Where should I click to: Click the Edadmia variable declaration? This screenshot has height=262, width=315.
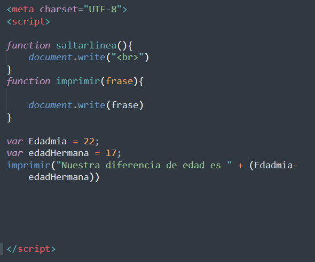tap(53, 142)
